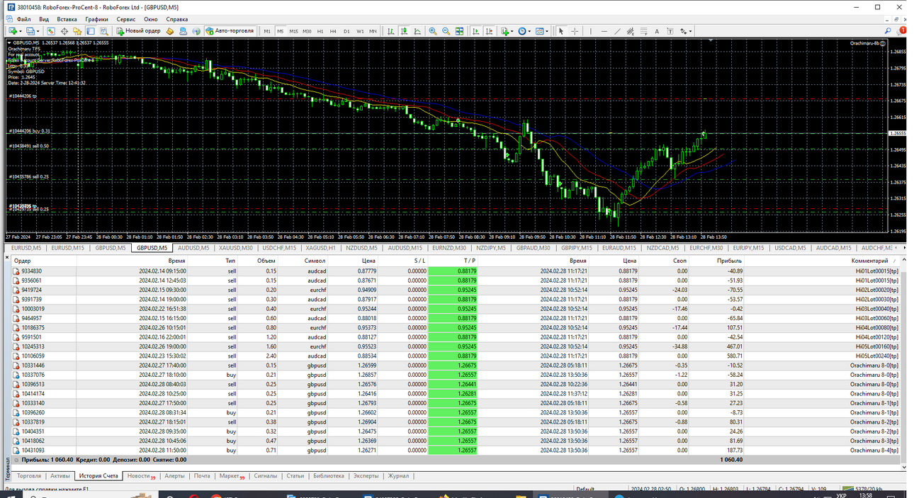
Task: Switch timeframe to MN
Action: coord(373,31)
